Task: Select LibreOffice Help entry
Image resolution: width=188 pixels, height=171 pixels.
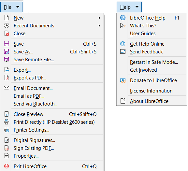Action: [x=152, y=18]
